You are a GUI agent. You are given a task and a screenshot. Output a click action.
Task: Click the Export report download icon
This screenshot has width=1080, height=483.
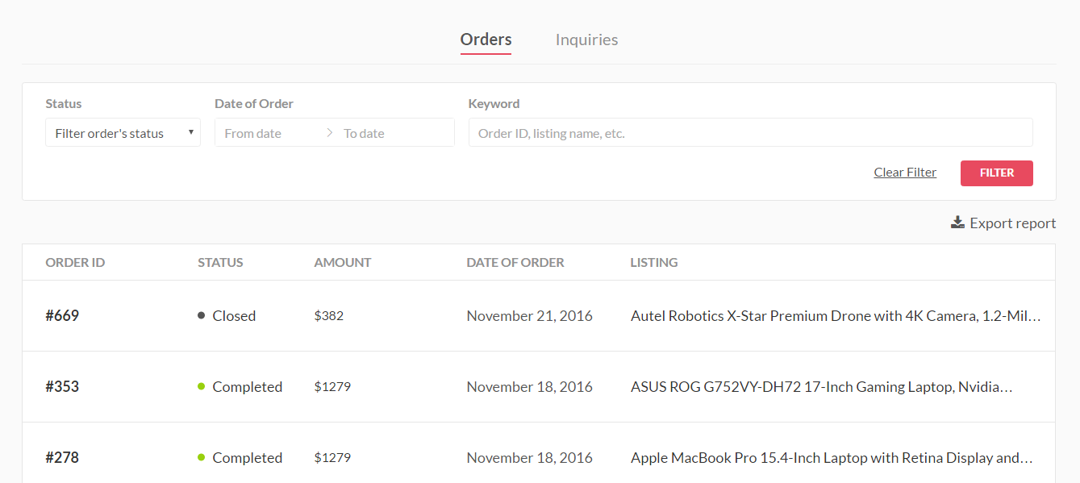[x=957, y=223]
